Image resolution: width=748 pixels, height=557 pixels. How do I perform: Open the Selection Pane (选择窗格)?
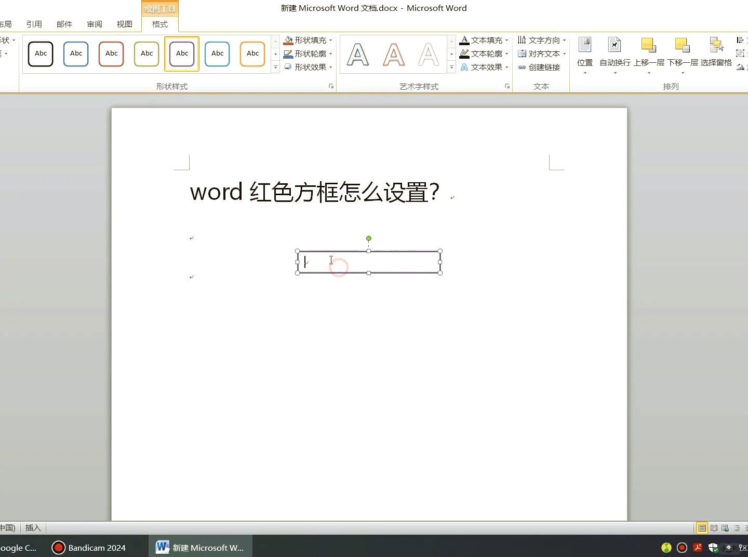(716, 52)
